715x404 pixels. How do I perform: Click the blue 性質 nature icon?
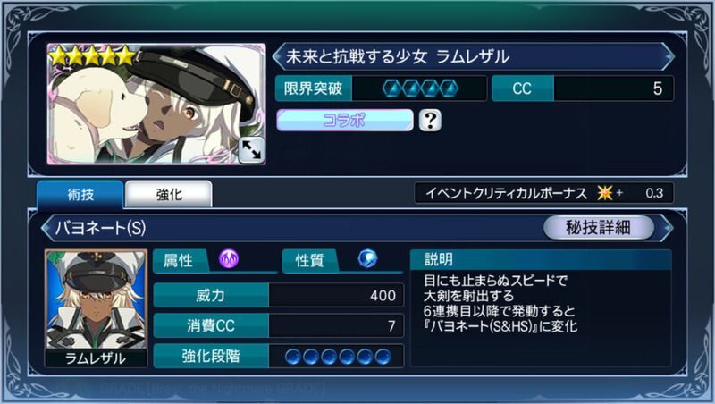tap(367, 259)
